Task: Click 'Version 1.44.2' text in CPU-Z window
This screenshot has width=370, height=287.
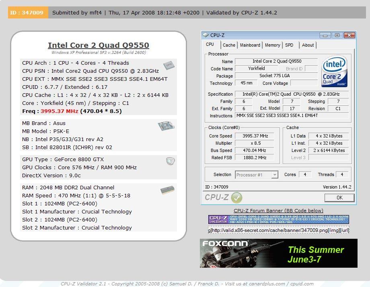Action: 337,187
